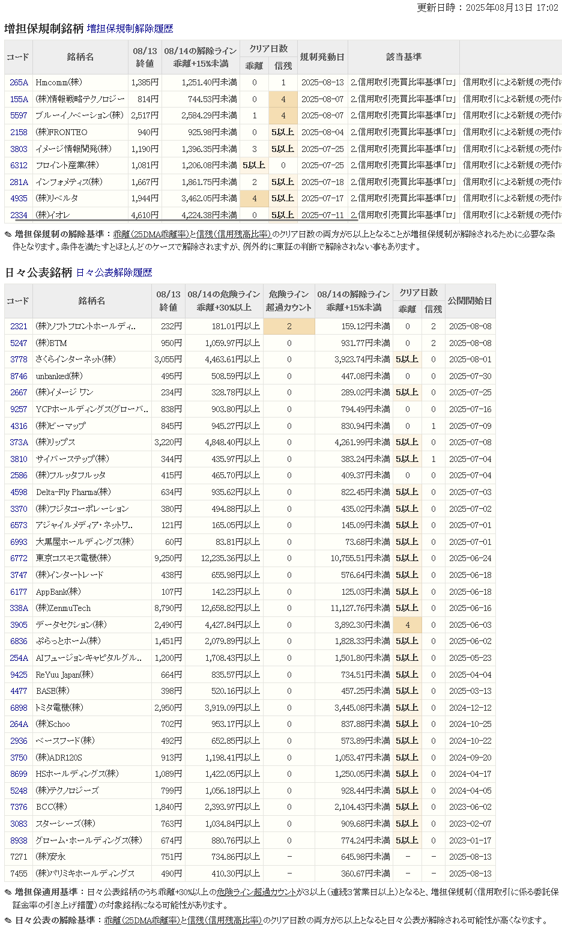Open stock code 6836 link
This screenshot has width=562, height=933.
(x=19, y=641)
